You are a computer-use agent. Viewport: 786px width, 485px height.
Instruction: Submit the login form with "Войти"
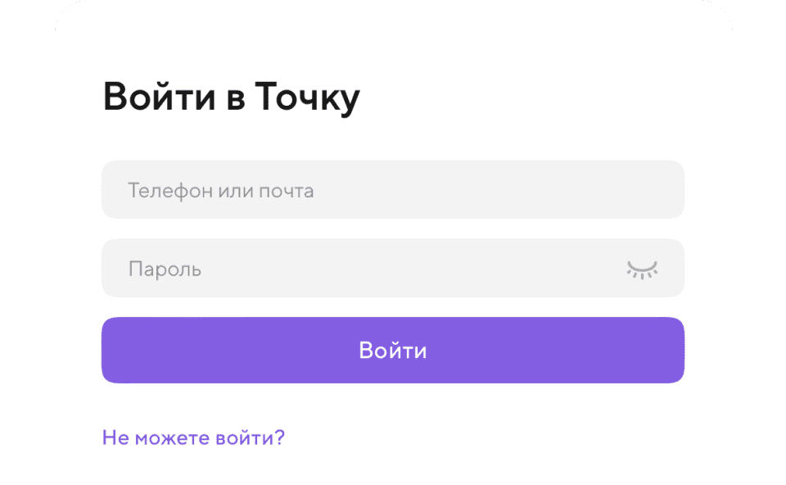pyautogui.click(x=393, y=351)
